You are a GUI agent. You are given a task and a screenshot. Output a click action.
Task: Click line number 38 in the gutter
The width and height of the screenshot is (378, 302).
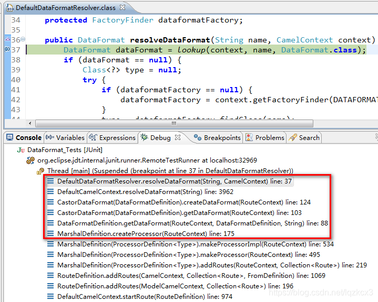pos(16,60)
